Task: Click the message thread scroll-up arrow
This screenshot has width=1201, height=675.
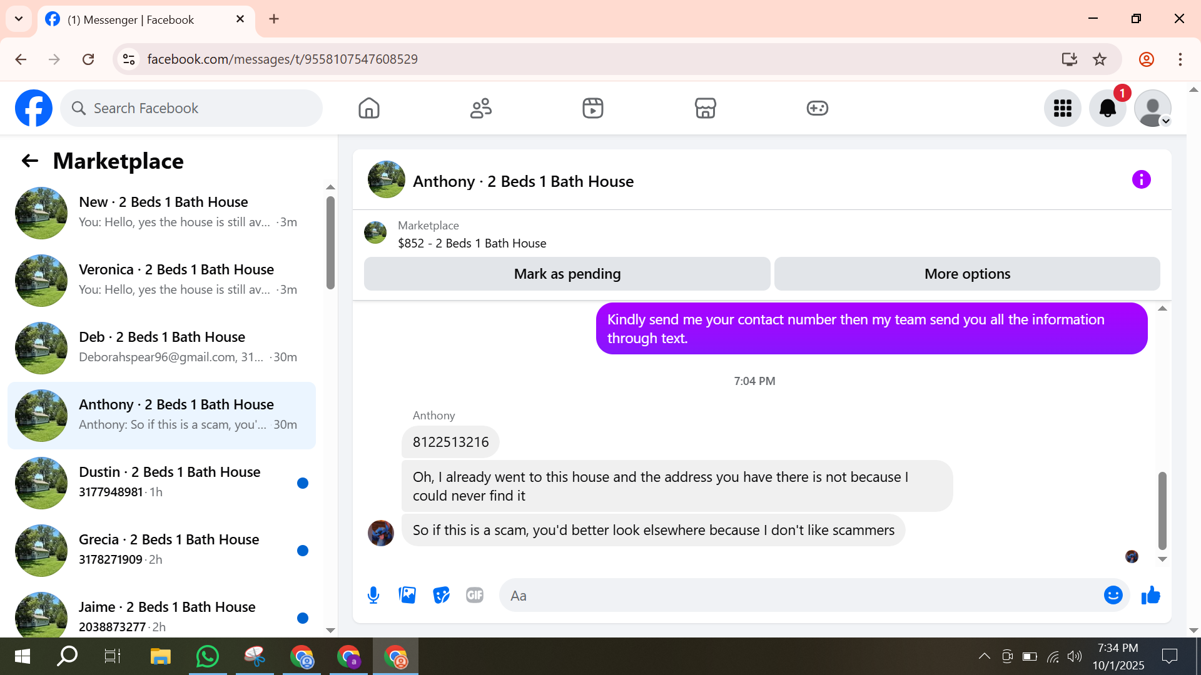Action: point(1162,308)
